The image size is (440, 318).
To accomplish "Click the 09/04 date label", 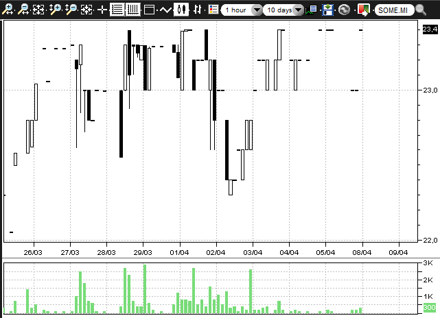I will (x=398, y=252).
